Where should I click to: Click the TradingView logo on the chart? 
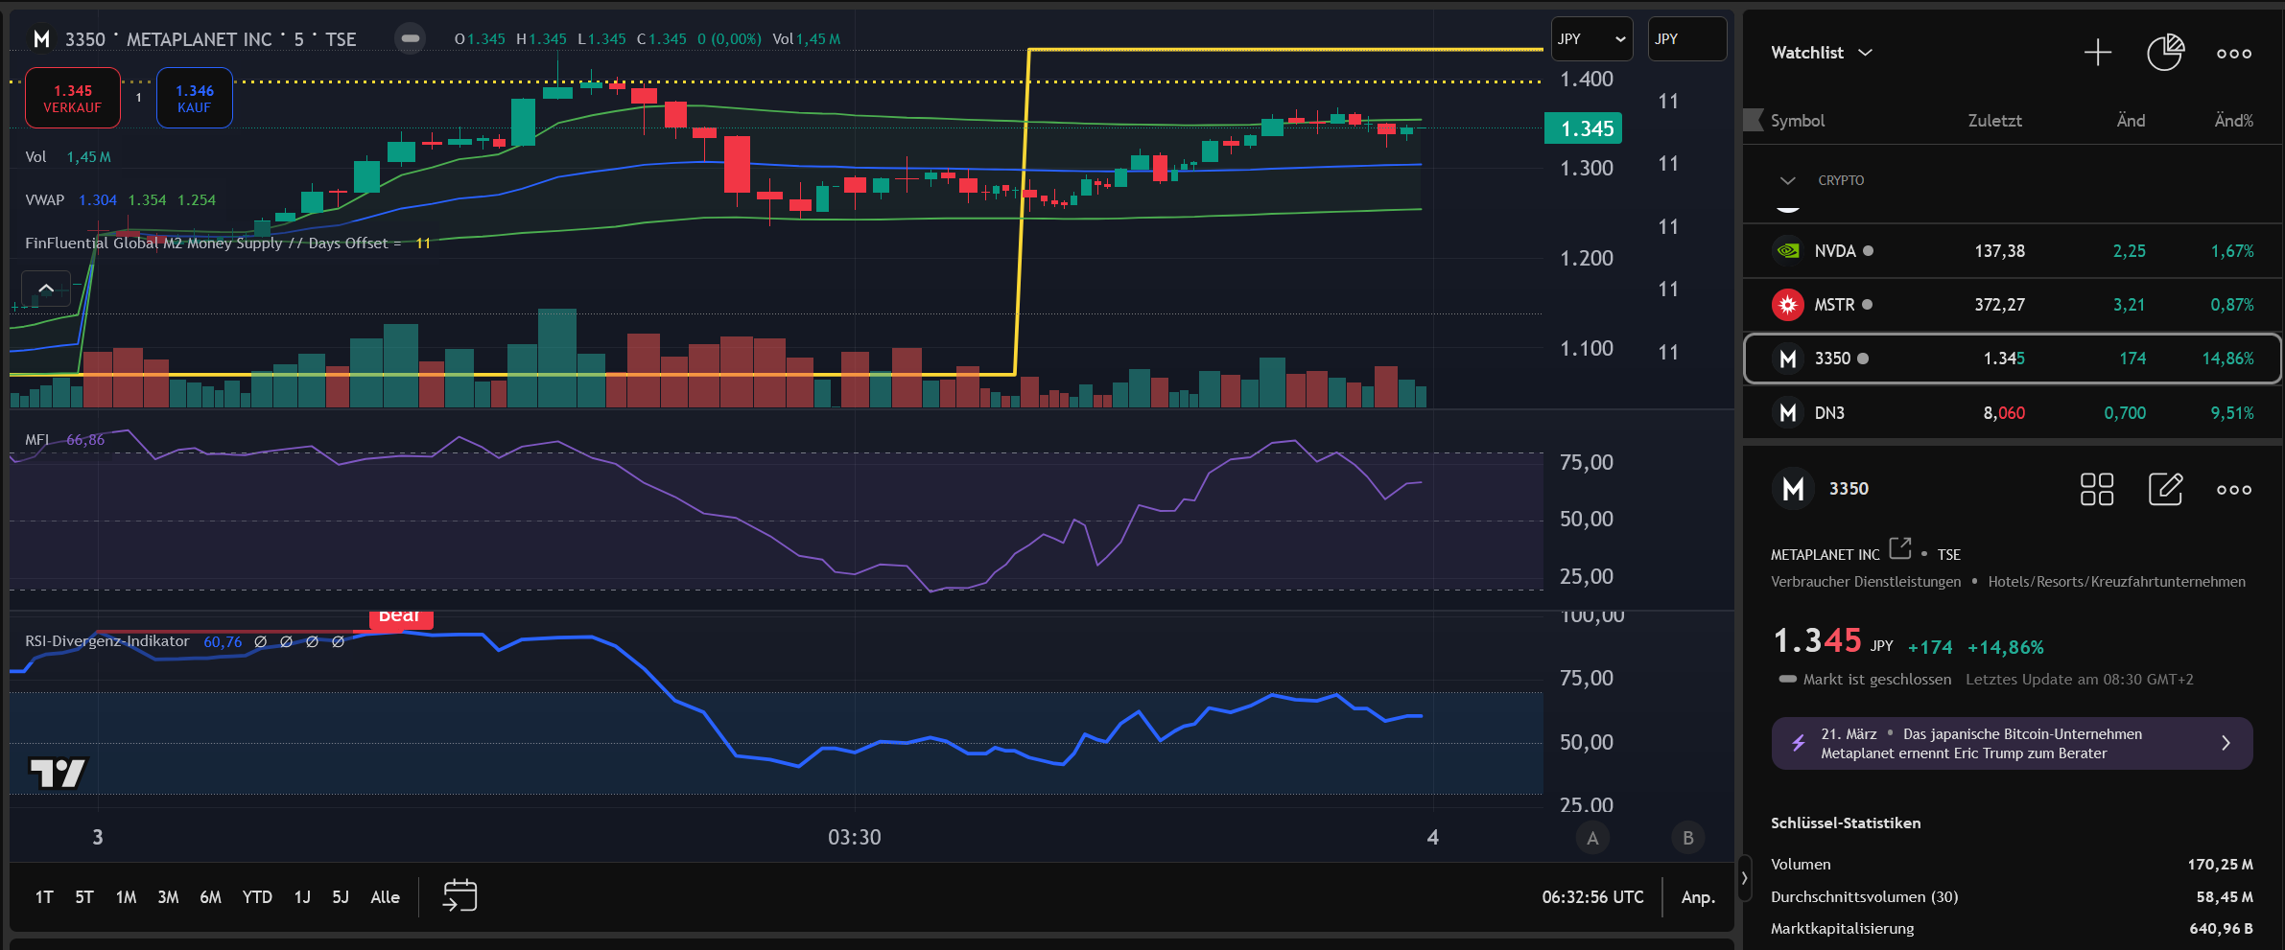[x=58, y=773]
